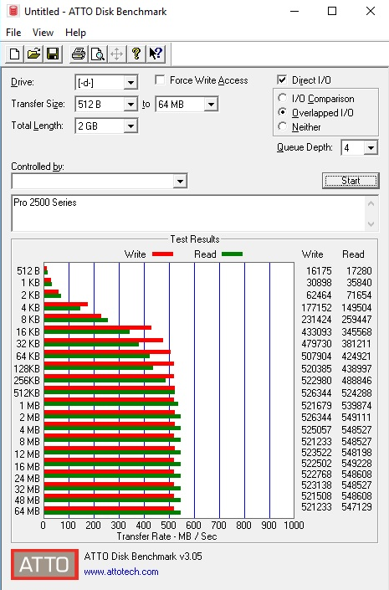389x590 pixels.
Task: Open a saved benchmark file via folder icon
Action: coord(33,54)
